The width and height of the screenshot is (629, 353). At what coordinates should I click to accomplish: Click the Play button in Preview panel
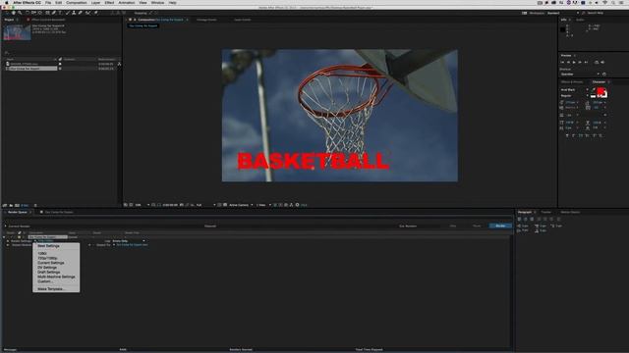coord(574,62)
